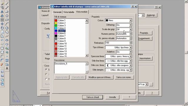Select the Move tool

pyautogui.click(x=2, y=24)
